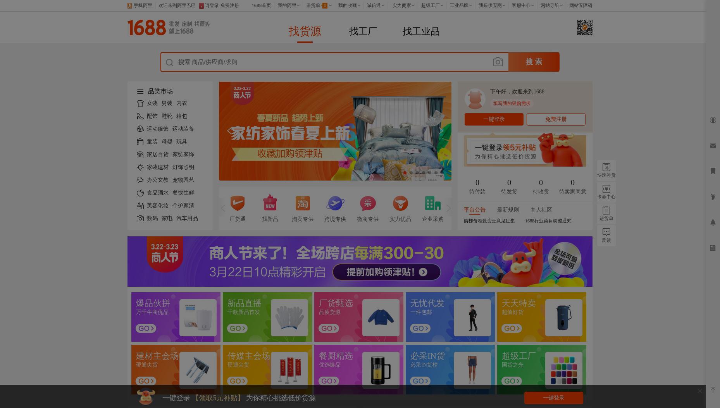Click the orange 搜索 button
The image size is (720, 408).
pos(534,62)
